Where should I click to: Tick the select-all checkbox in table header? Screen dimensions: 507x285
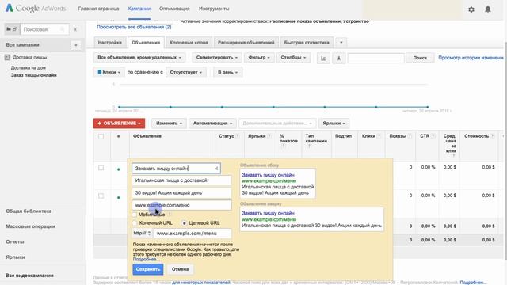(101, 137)
